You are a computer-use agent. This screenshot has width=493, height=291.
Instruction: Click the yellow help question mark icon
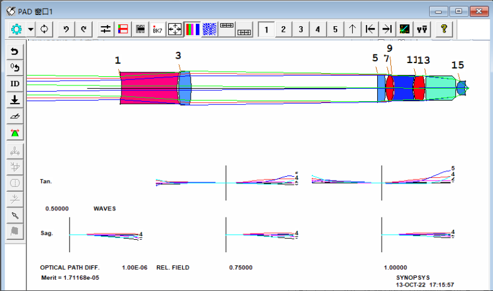(444, 29)
